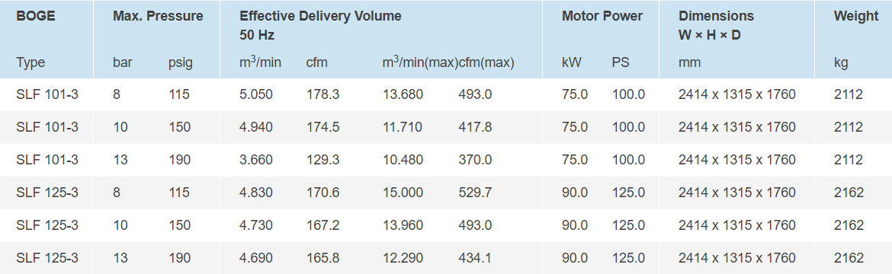Select the SLF 125-3 row with 8 bar
This screenshot has width=892, height=274.
click(x=446, y=193)
